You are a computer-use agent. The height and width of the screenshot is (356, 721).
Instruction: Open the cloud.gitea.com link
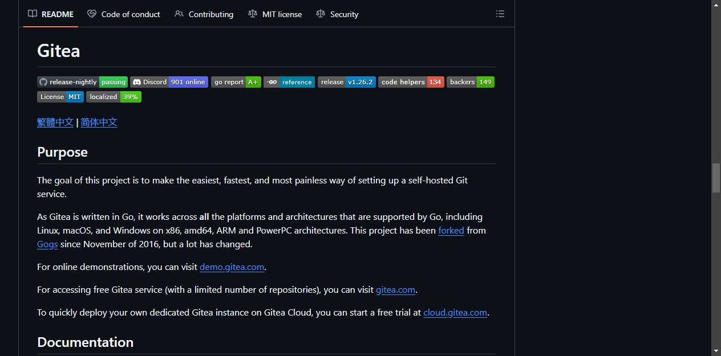click(x=455, y=313)
